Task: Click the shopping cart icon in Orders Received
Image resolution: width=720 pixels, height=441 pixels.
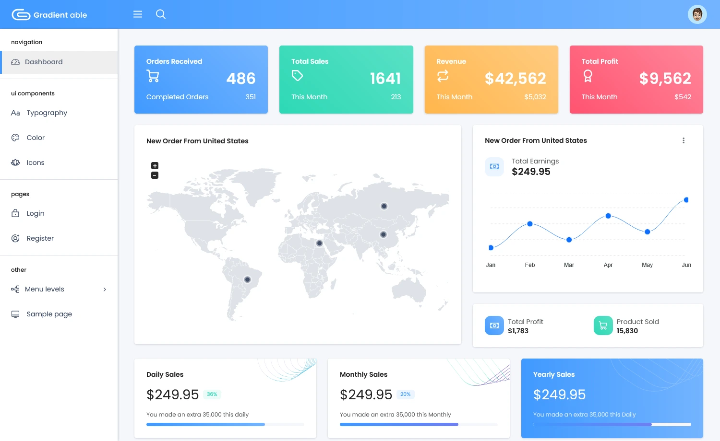Action: (153, 76)
